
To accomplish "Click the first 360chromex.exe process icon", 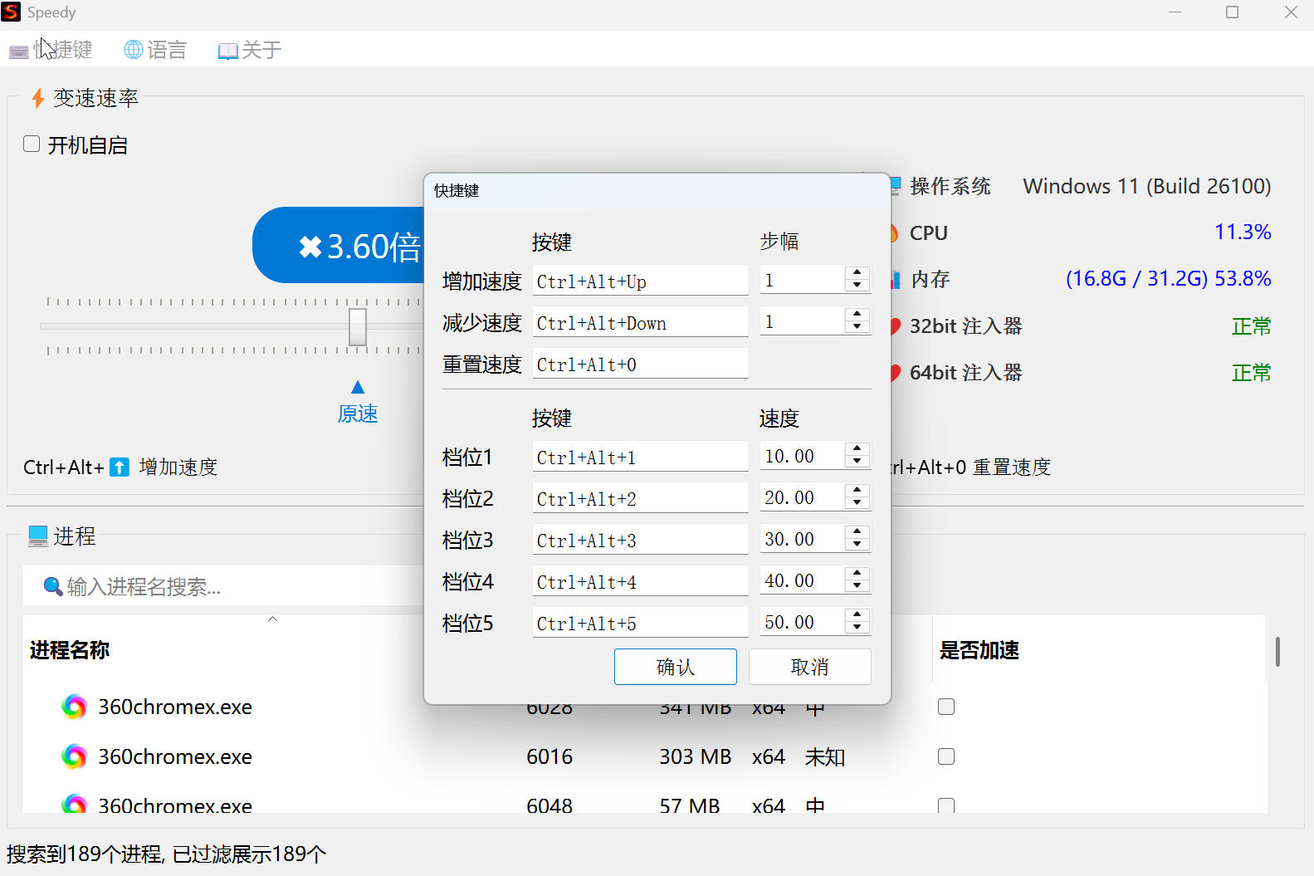I will pyautogui.click(x=74, y=707).
